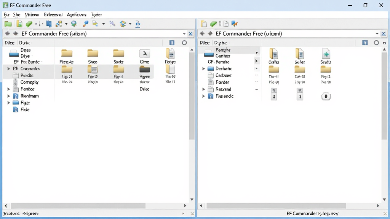Viewport: 390px width, 219px height.
Task: Open the Vtiew menu
Action: (x=32, y=15)
